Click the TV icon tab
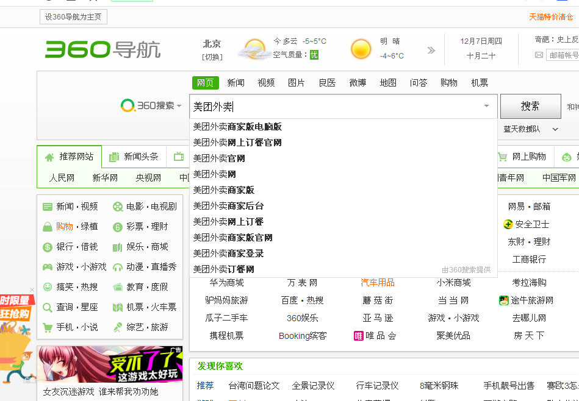Screen dimensions: 579x401 (x=179, y=157)
